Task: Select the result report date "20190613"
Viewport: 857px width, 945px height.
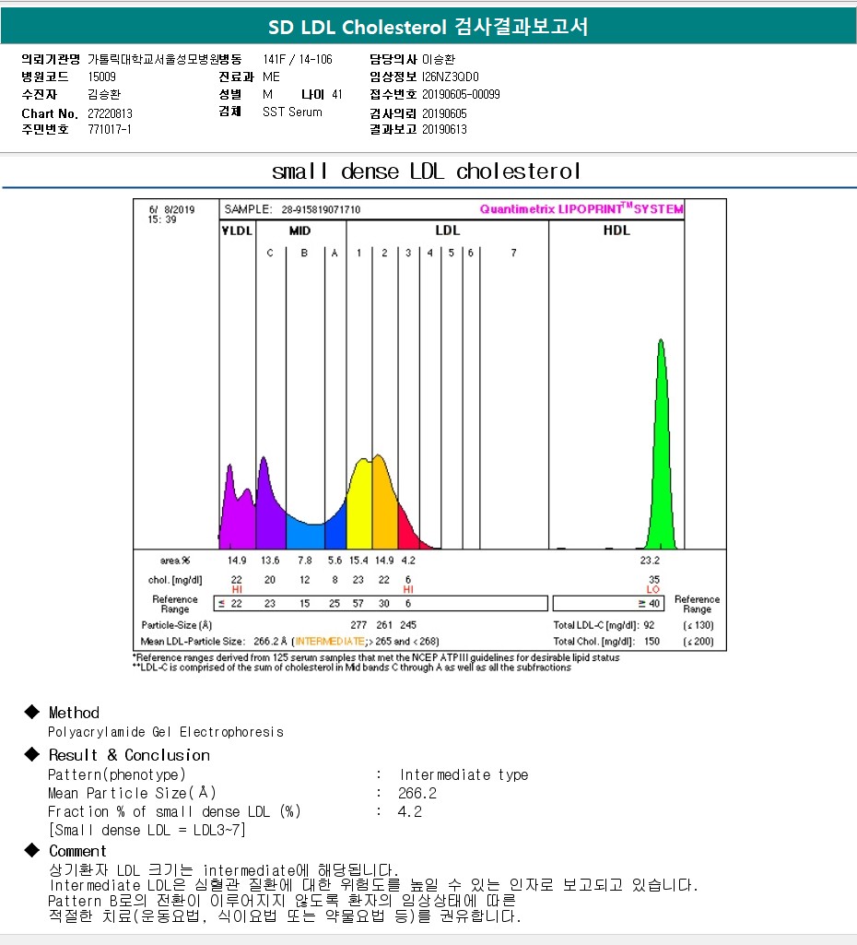Action: 444,129
